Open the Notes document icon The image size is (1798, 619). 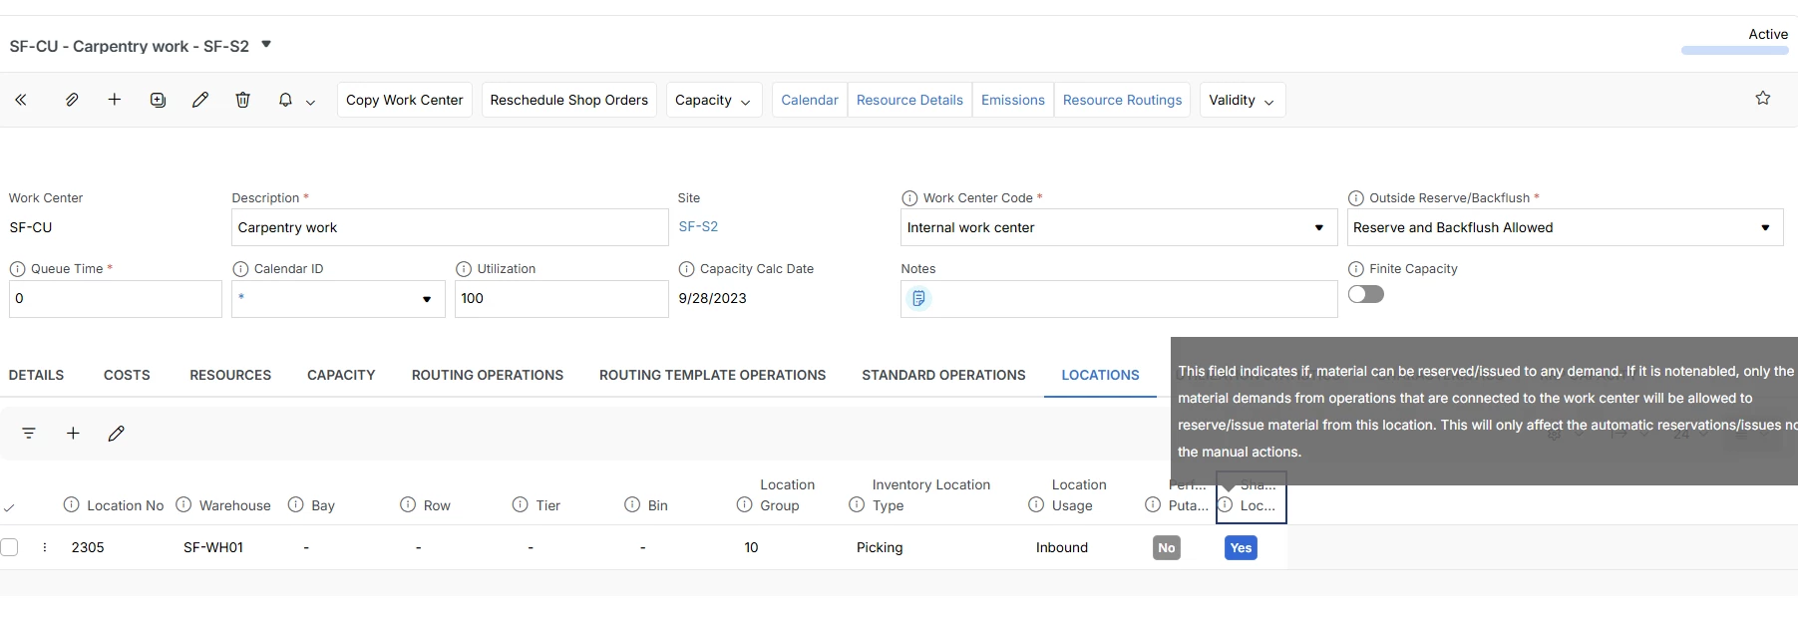click(918, 298)
